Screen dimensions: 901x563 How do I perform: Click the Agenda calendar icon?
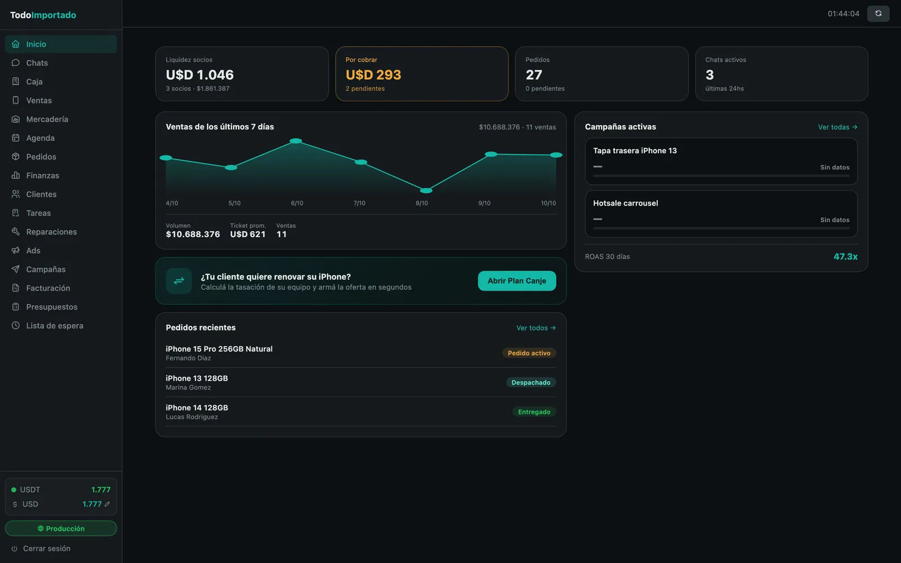tap(16, 138)
